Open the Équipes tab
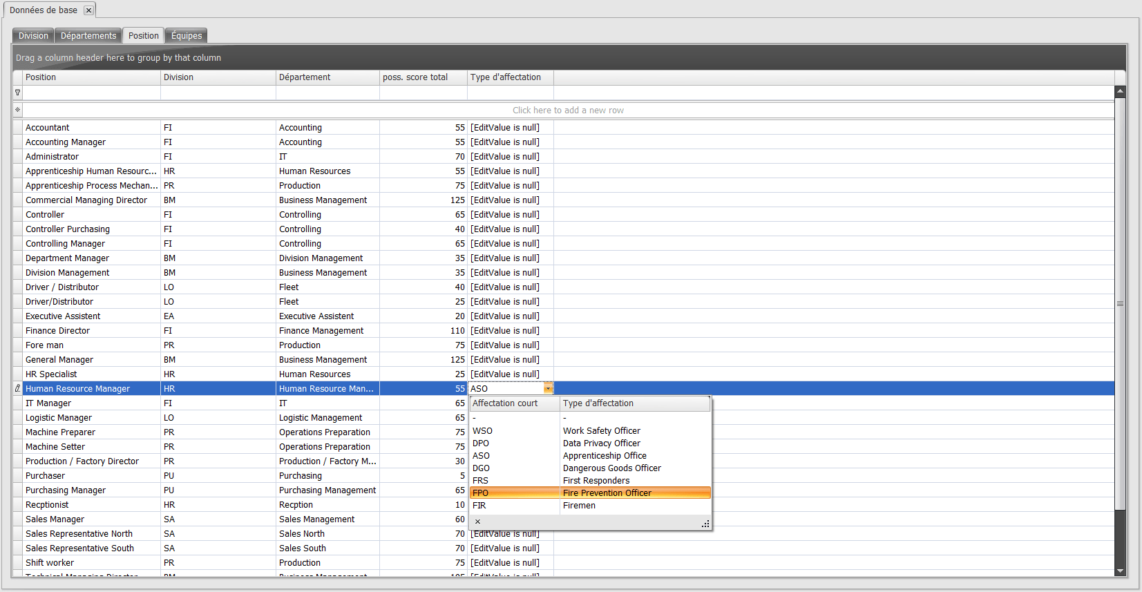1142x592 pixels. click(x=187, y=36)
